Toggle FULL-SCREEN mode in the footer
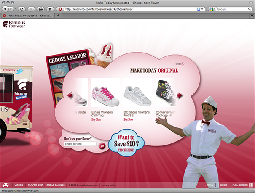255x193 pixels. (x=242, y=185)
